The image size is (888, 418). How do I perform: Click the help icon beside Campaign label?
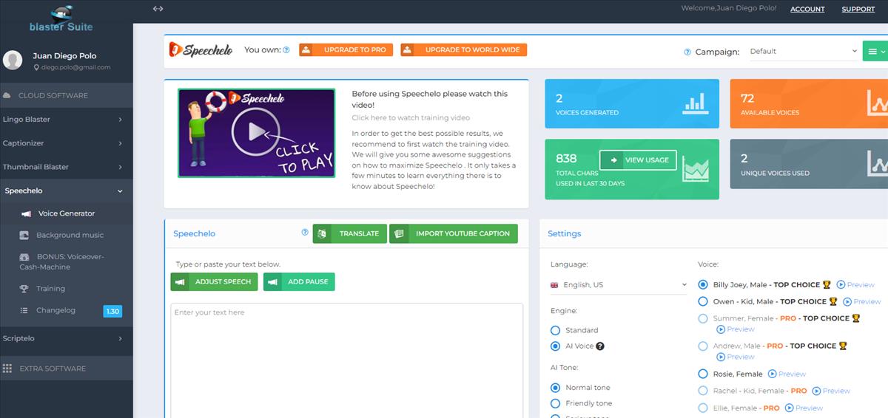pyautogui.click(x=688, y=52)
